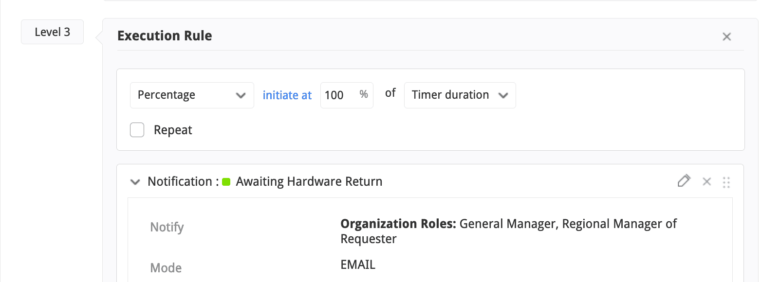Select the Level 3 tab
The height and width of the screenshot is (282, 780).
pyautogui.click(x=52, y=32)
